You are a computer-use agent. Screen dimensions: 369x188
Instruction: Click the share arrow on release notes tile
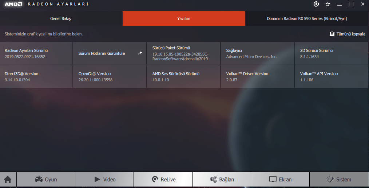point(140,53)
